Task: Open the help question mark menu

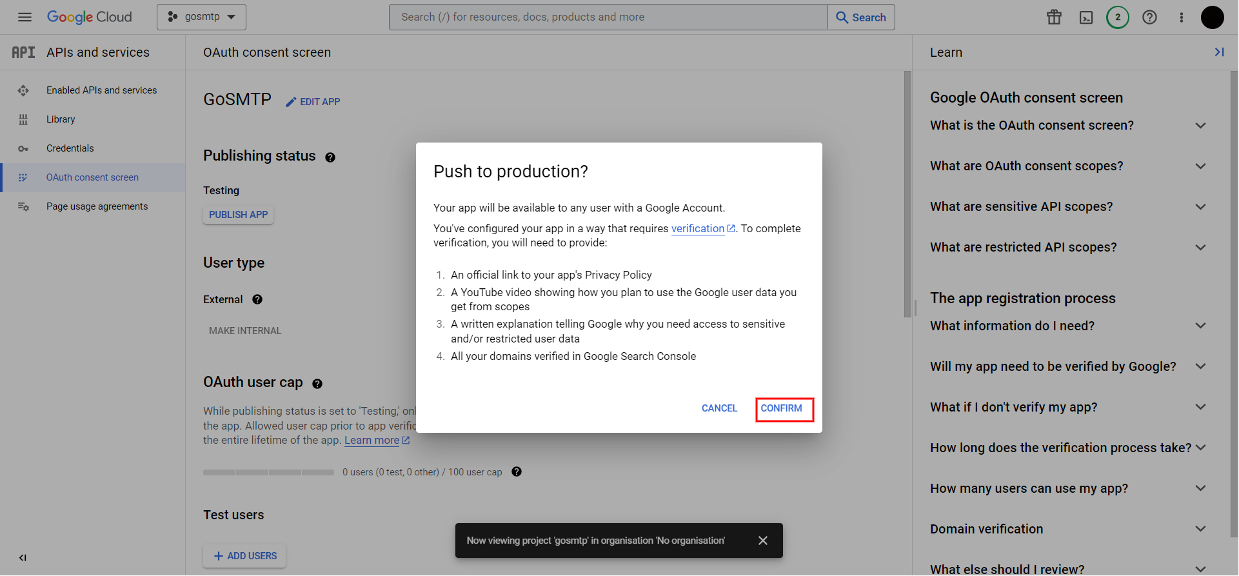Action: coord(1149,17)
